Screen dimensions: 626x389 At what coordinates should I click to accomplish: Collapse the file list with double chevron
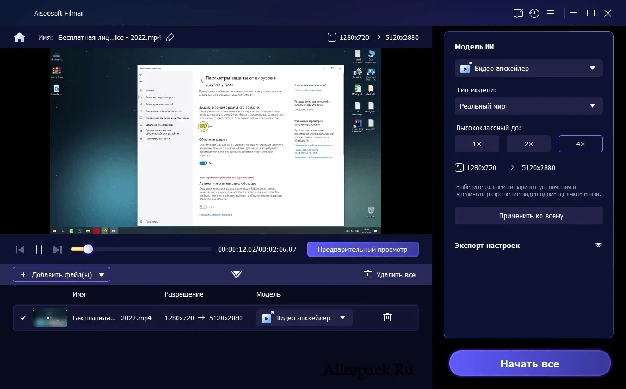click(x=236, y=274)
